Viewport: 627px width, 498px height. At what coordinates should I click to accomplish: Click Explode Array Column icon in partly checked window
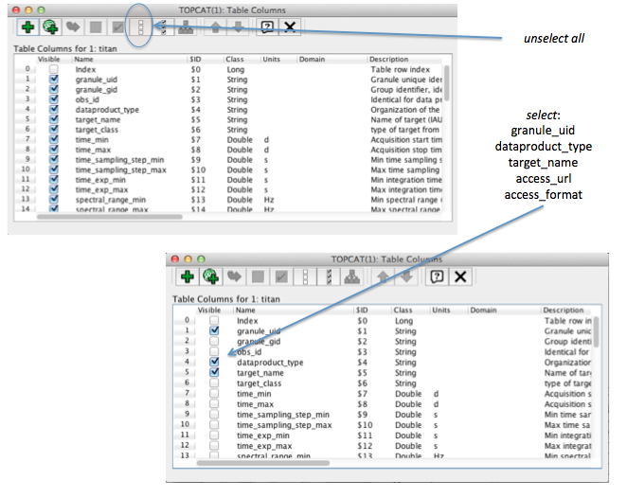click(352, 276)
